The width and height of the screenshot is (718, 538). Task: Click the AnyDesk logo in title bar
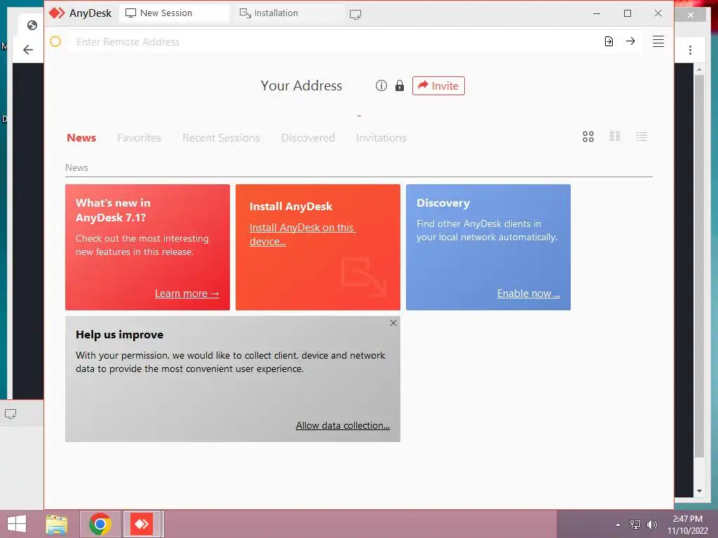[57, 13]
